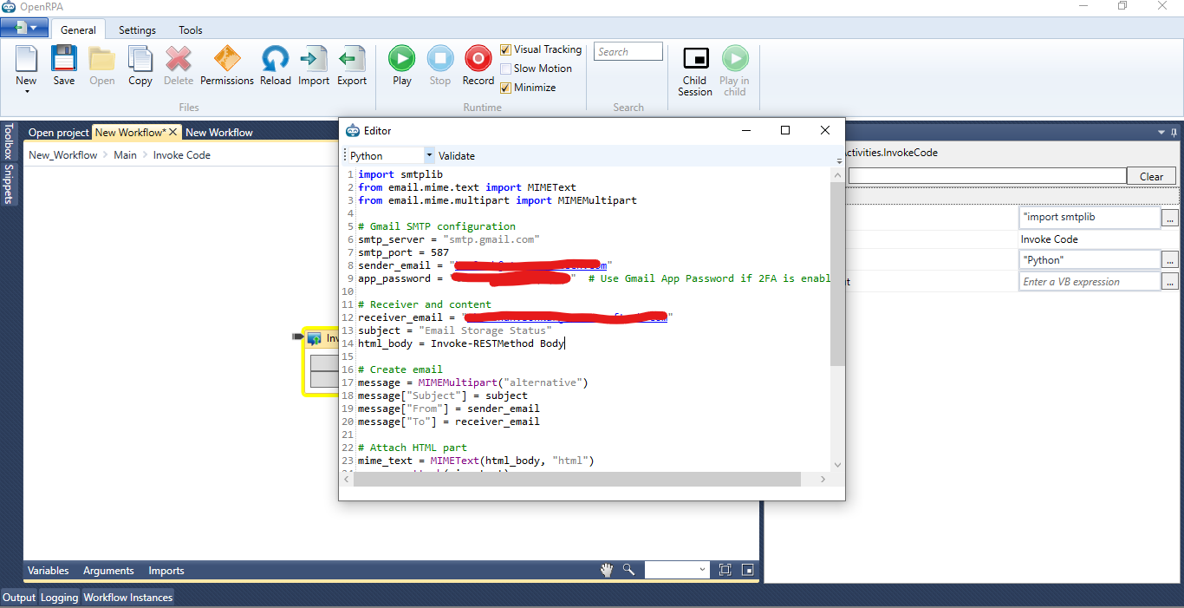Image resolution: width=1184 pixels, height=608 pixels.
Task: Start the workflow with the Play button
Action: coord(402,59)
